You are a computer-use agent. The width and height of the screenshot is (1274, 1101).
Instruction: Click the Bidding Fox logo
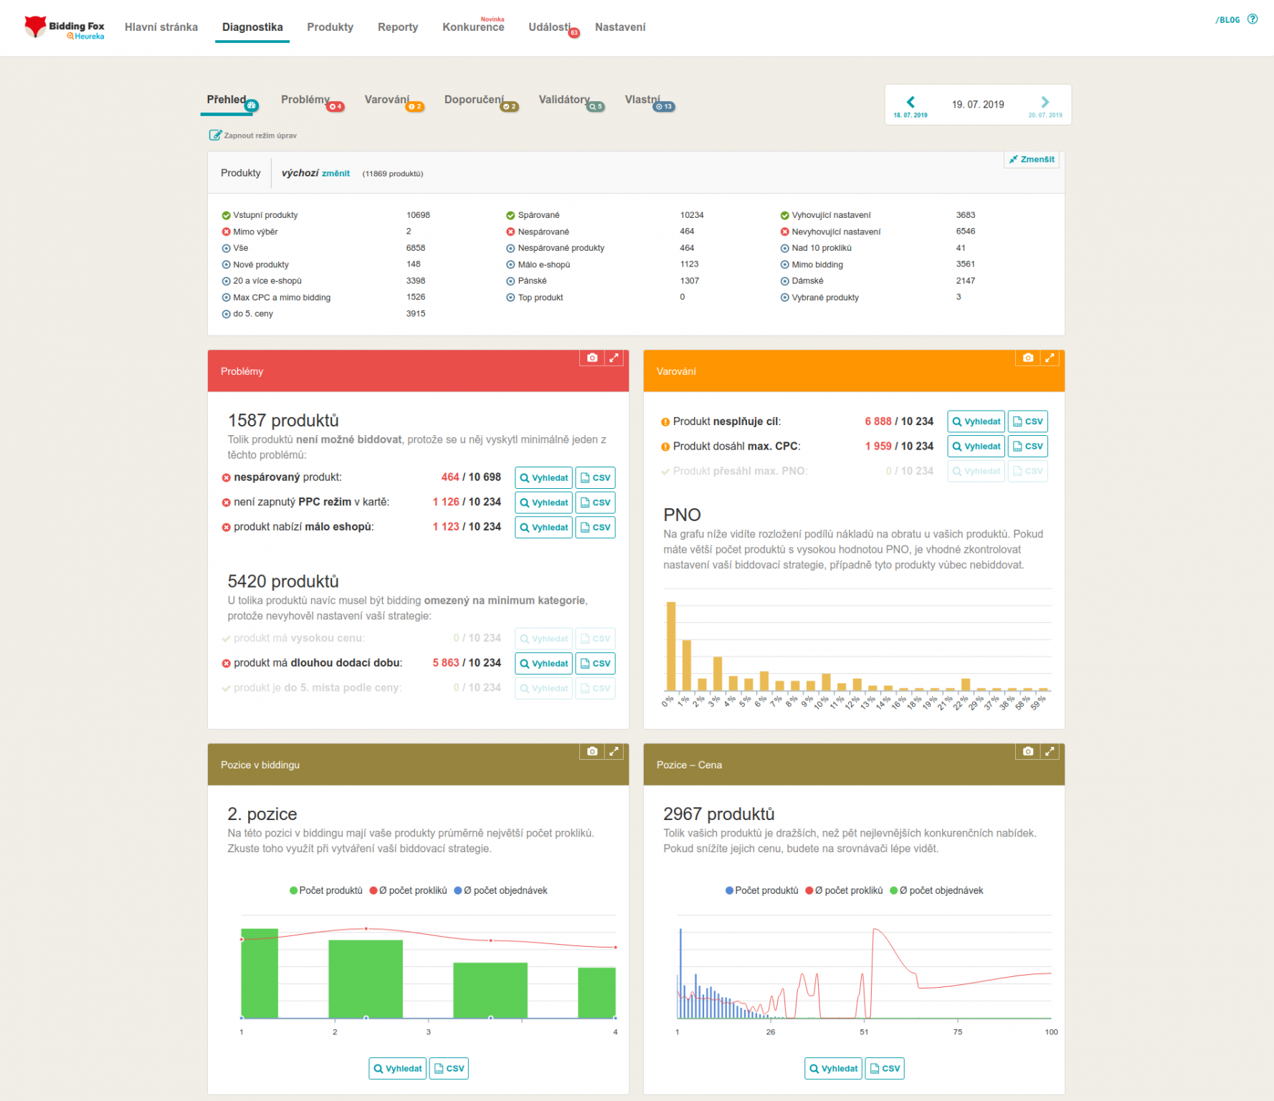coord(65,28)
